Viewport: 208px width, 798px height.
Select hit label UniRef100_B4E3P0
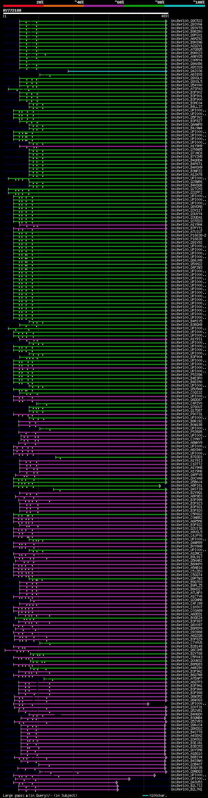point(187,378)
